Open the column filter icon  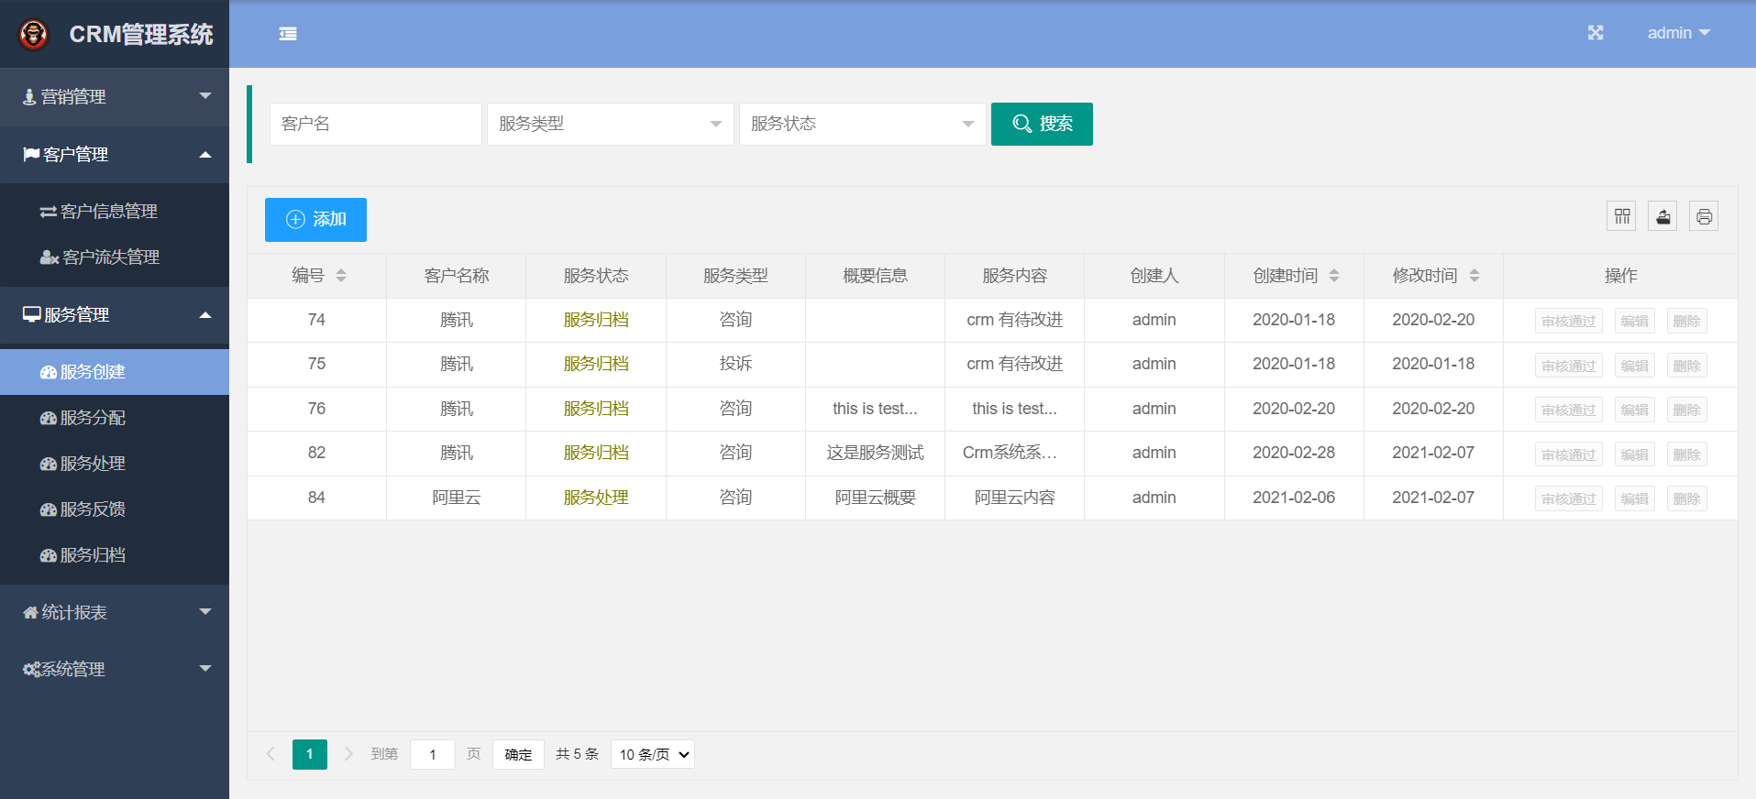1622,216
